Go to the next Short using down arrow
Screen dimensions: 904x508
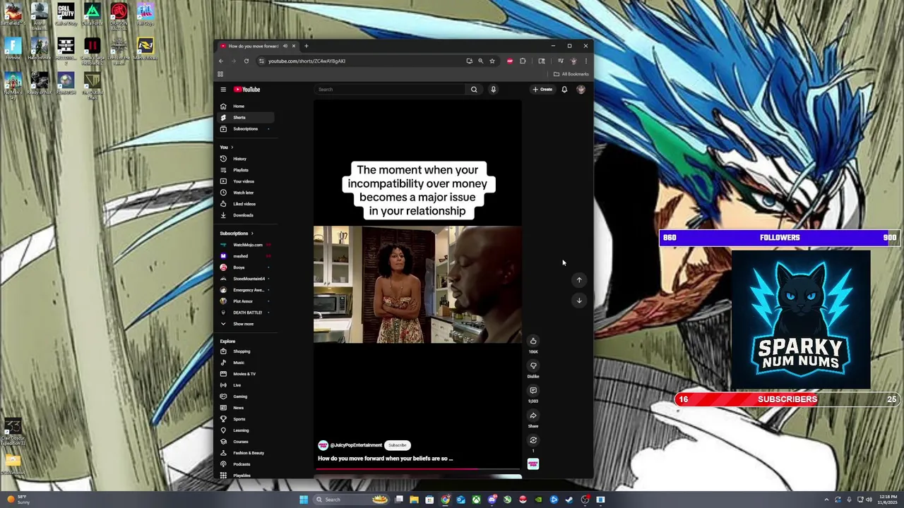[579, 301]
